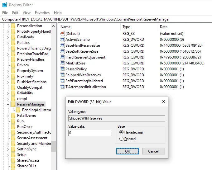Viewport: 212px width, 170px height.
Task: Click the SecureAssessment folder icon
Action: click(13, 138)
